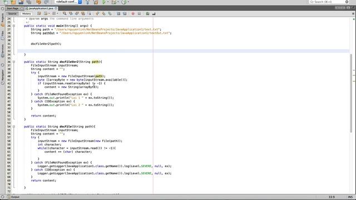Screen dimensions: 356x200
Task: Collapse the main method fold at line 26
Action: [14, 26]
